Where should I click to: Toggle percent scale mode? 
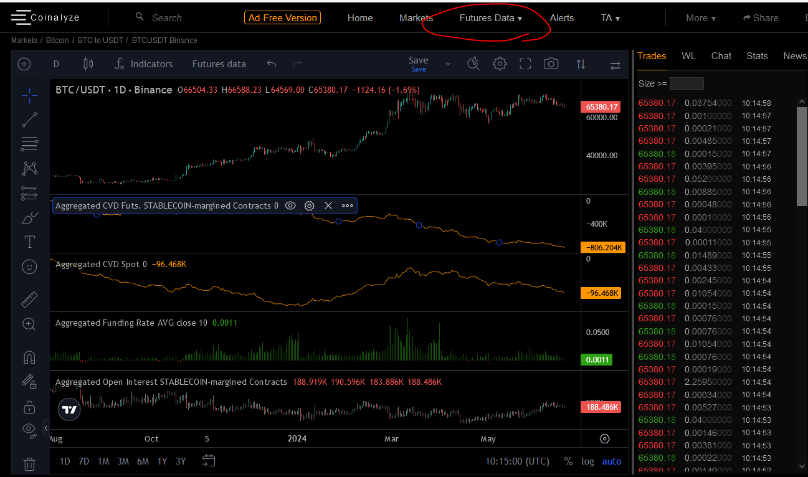[568, 461]
